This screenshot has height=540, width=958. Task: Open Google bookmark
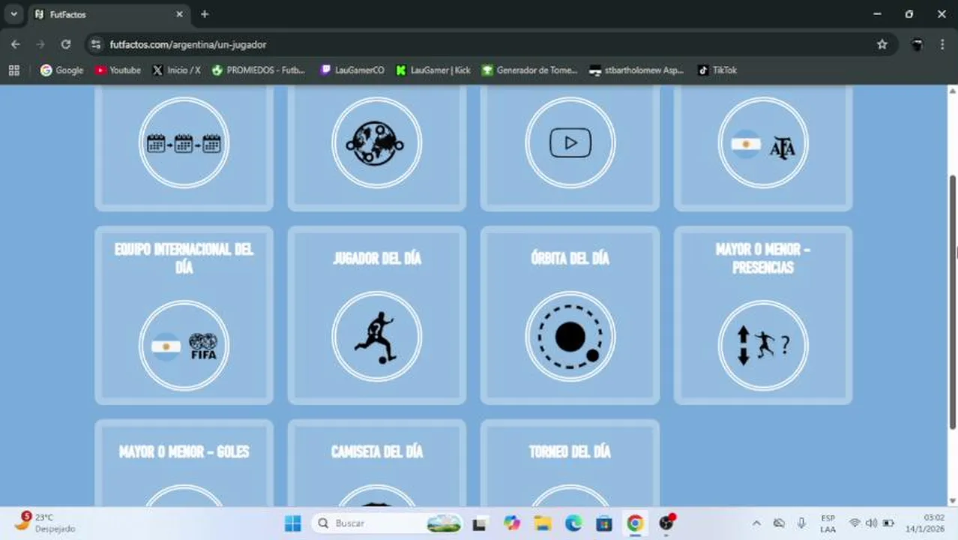(61, 70)
